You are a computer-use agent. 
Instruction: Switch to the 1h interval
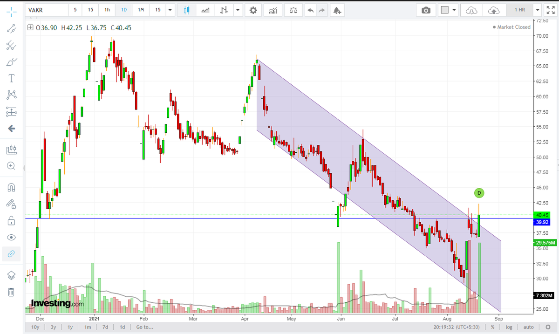[107, 10]
